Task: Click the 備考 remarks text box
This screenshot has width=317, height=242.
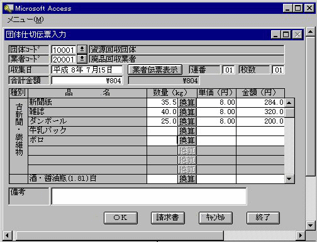Action: (x=149, y=196)
